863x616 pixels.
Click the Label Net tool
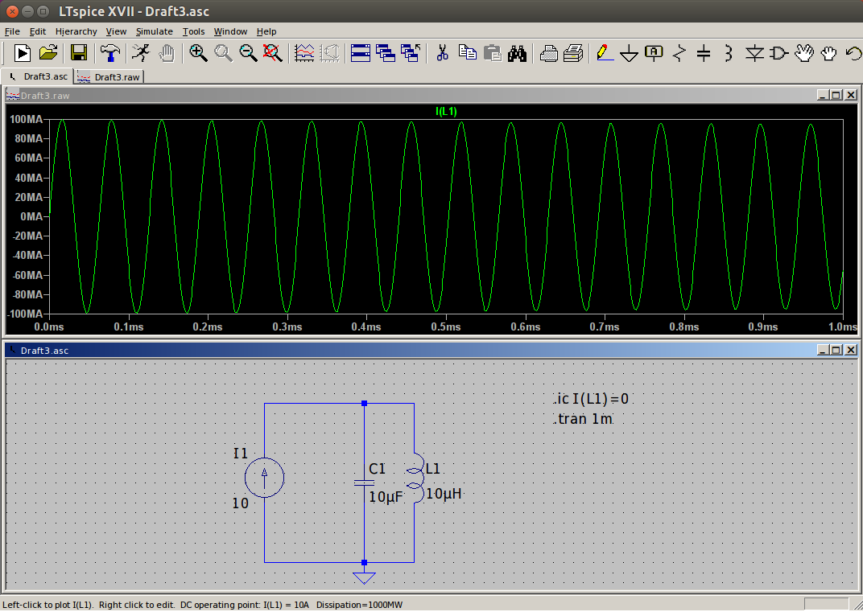[654, 54]
